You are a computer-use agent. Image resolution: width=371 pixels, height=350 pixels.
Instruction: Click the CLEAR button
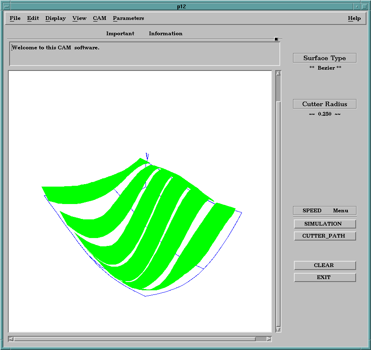[325, 265]
